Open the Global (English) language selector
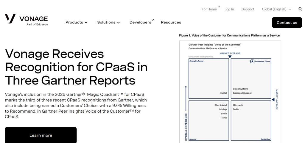 click(276, 9)
